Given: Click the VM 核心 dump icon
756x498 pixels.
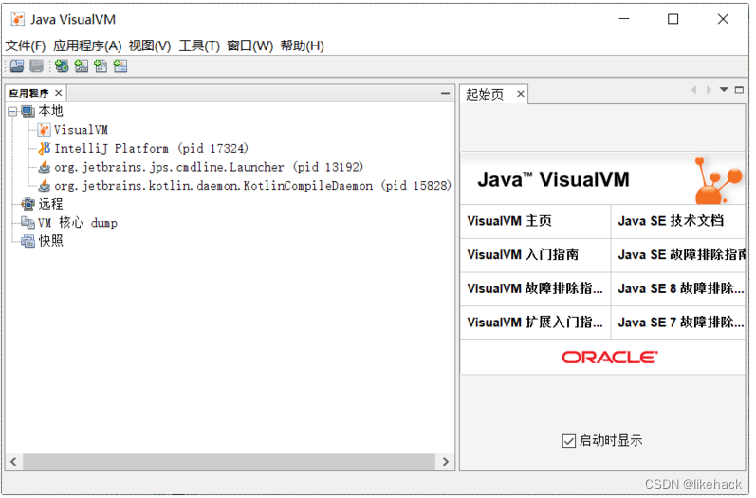Looking at the screenshot, I should 28,222.
